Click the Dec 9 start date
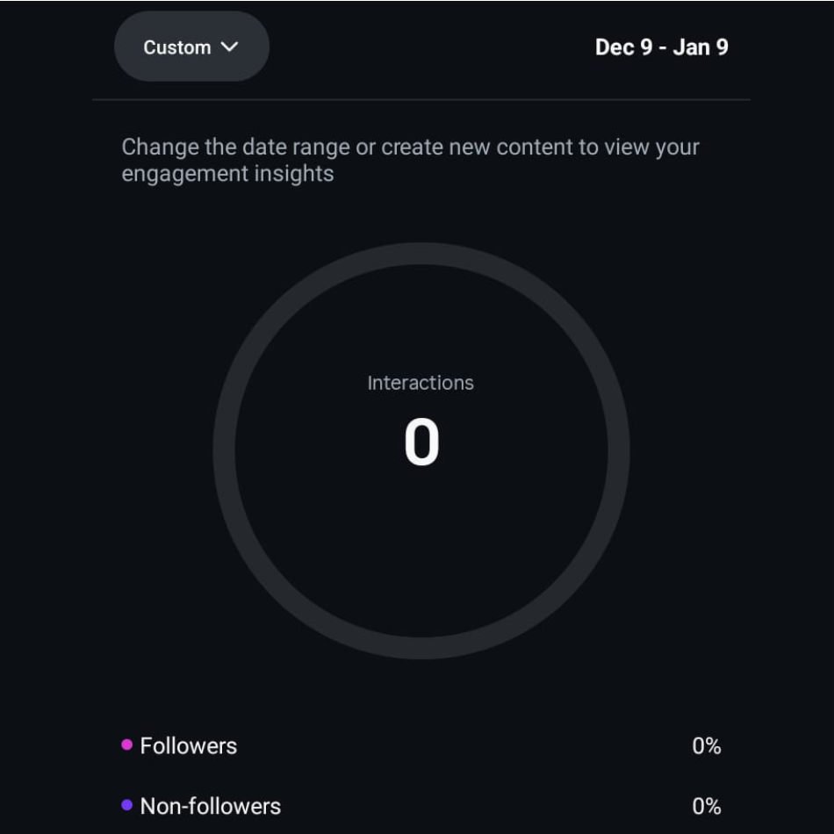The height and width of the screenshot is (834, 834). coord(623,47)
